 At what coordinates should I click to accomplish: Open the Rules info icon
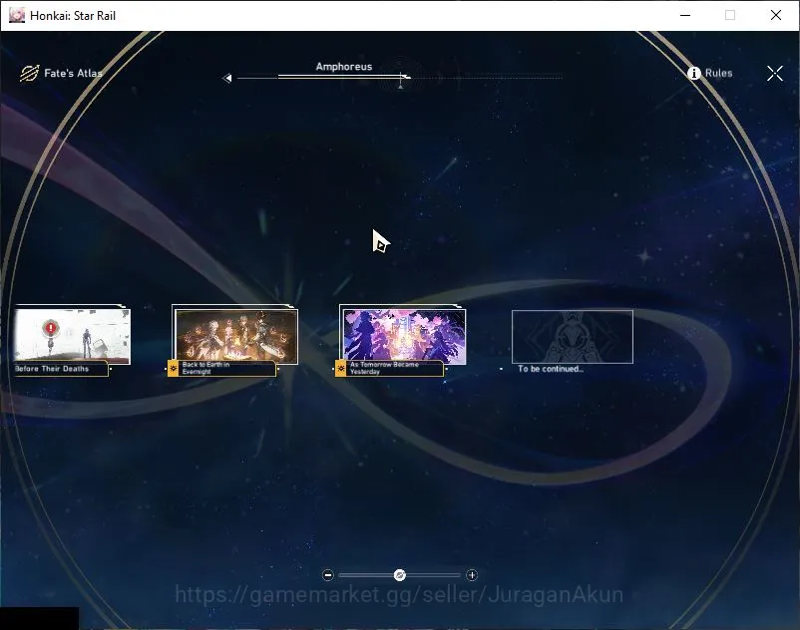tap(694, 74)
